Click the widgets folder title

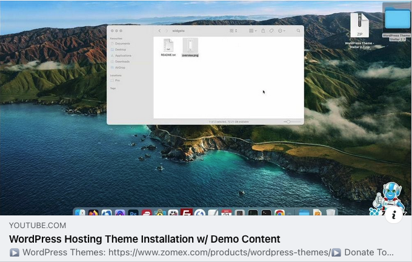pyautogui.click(x=178, y=31)
